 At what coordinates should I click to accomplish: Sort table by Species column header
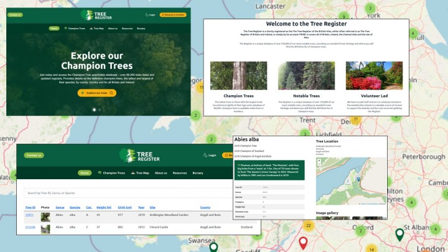(75, 207)
